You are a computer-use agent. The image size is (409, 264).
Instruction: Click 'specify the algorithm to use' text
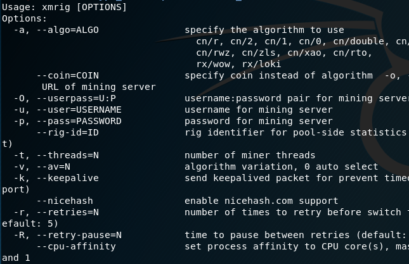pos(264,30)
